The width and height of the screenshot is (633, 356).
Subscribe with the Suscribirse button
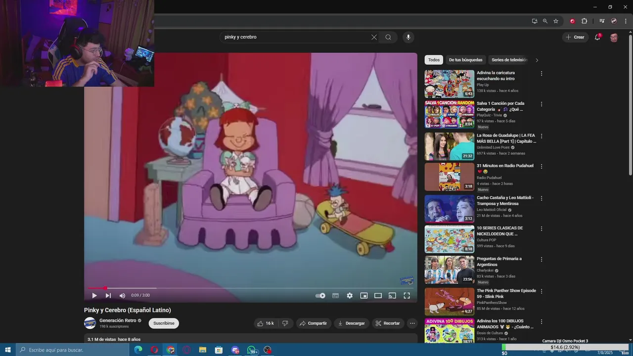point(164,323)
